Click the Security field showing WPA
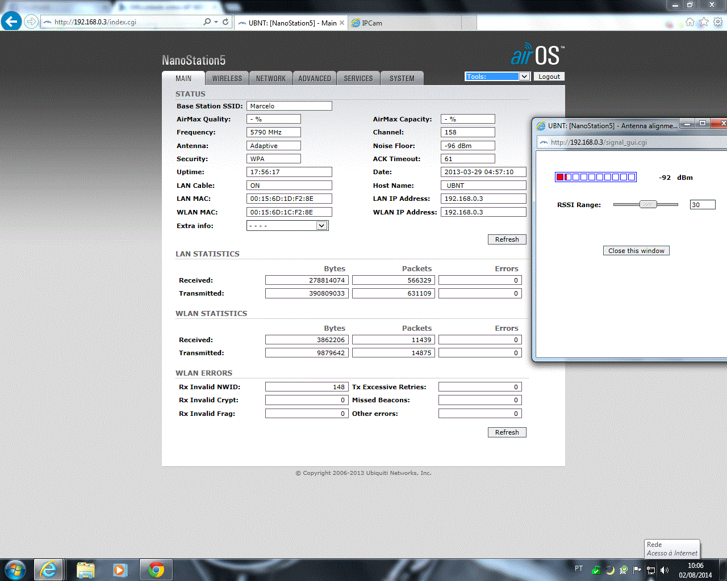 click(x=274, y=159)
